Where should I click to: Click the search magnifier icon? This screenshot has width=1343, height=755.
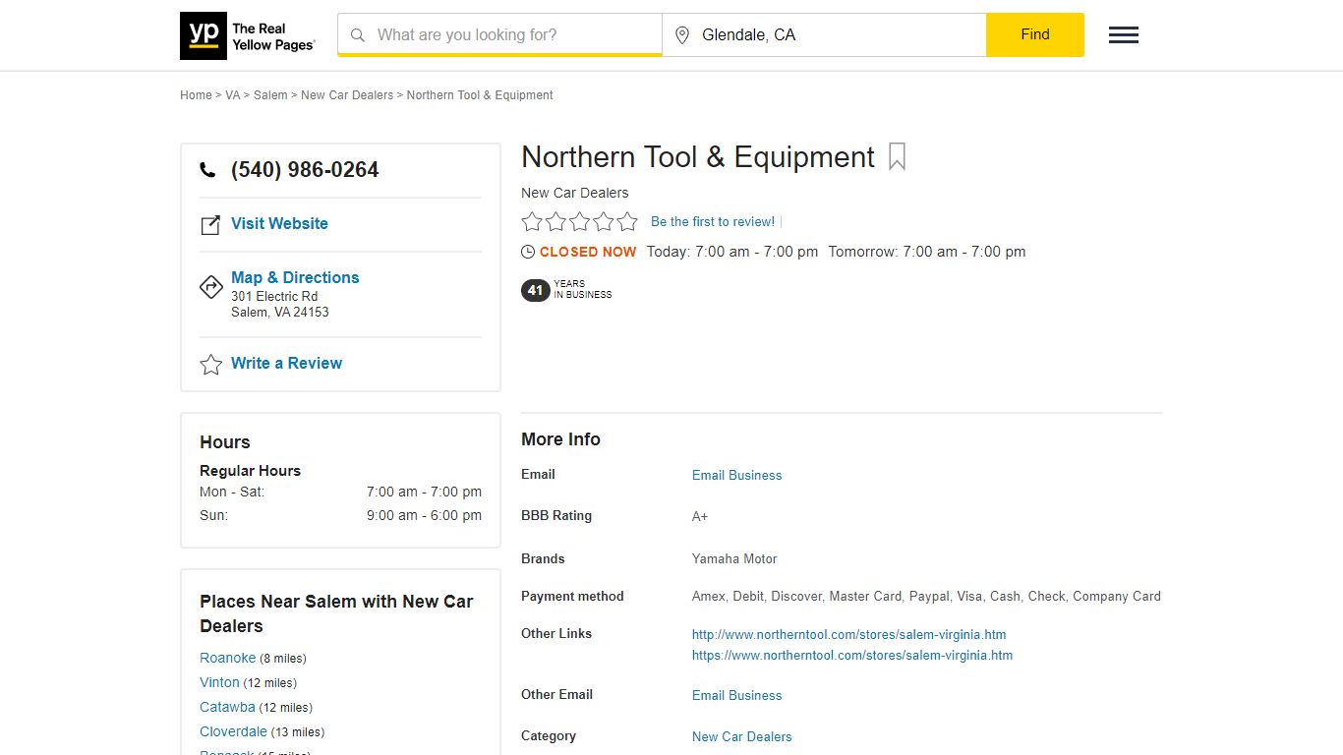[x=358, y=35]
